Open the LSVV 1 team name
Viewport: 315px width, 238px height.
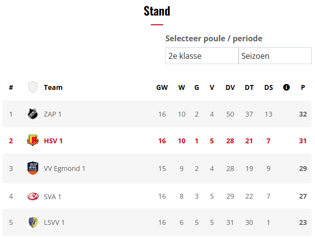click(x=54, y=222)
